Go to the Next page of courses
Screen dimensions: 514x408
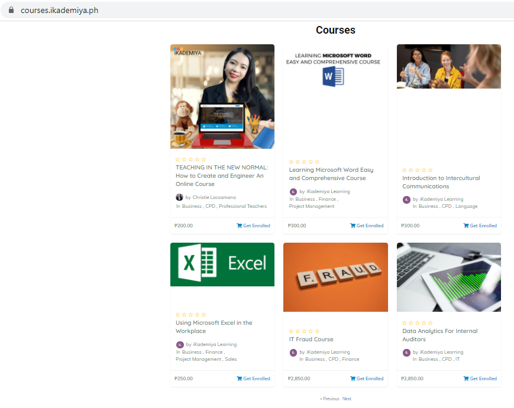click(x=347, y=399)
